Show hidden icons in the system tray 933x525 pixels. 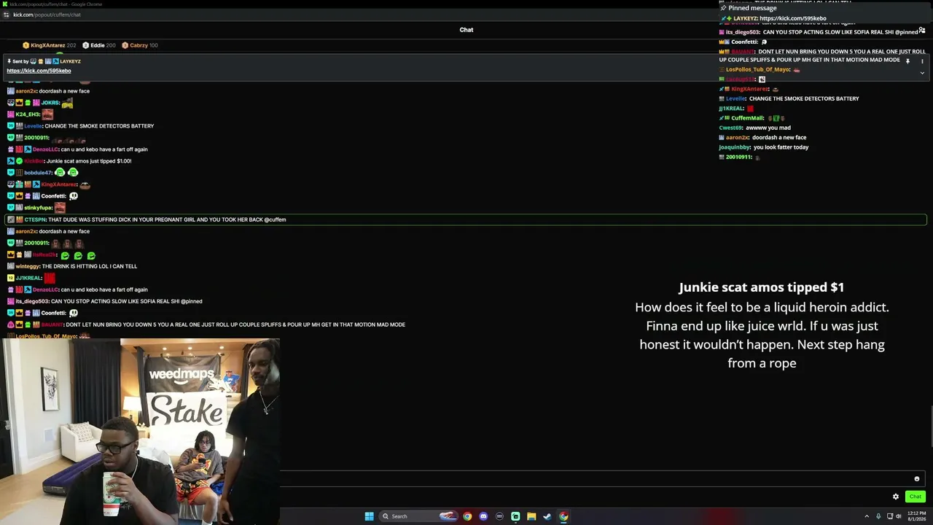tap(867, 516)
